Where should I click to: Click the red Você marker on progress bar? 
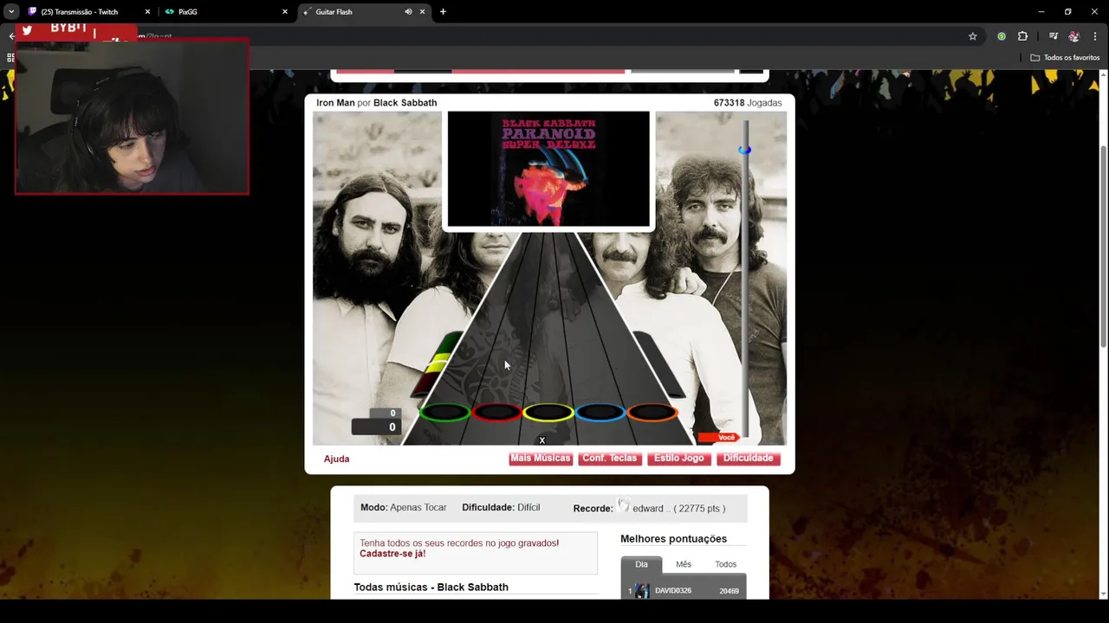pyautogui.click(x=718, y=437)
